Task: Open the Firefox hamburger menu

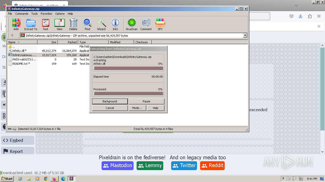Action: (319, 16)
